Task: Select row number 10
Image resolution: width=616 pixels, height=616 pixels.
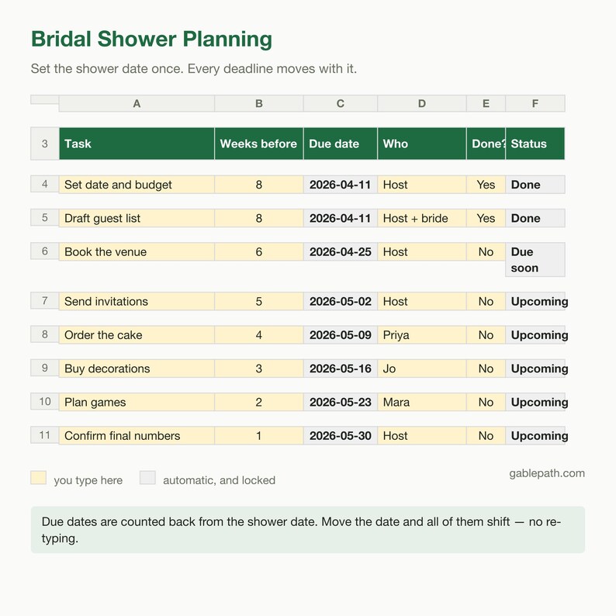Action: tap(45, 401)
